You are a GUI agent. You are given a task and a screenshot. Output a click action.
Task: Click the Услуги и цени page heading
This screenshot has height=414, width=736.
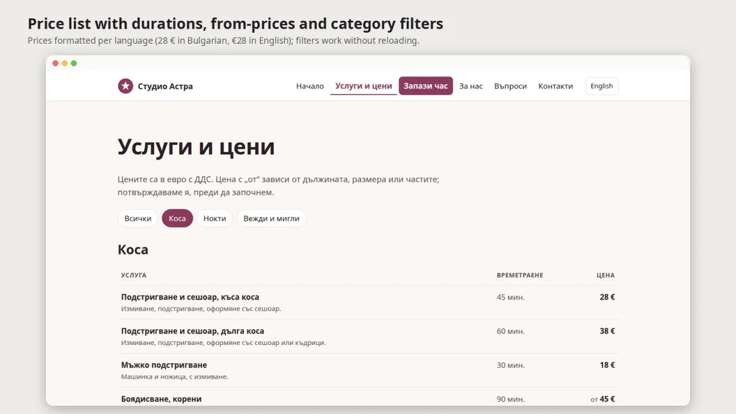point(196,147)
